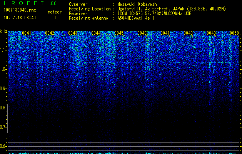Click the Receiving Location label
The width and height of the screenshot is (242, 154).
pos(90,9)
